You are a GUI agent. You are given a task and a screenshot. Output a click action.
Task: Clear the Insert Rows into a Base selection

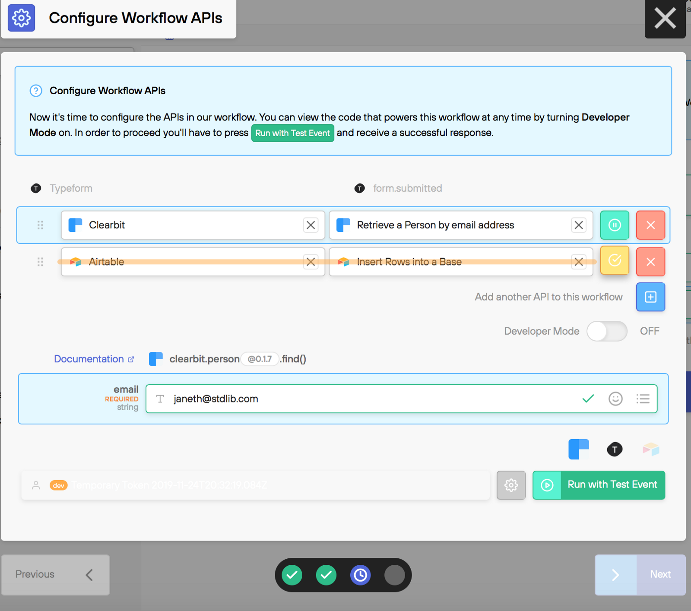click(579, 262)
